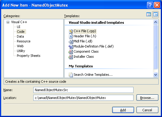Select the Installer Class template label

click(84, 57)
